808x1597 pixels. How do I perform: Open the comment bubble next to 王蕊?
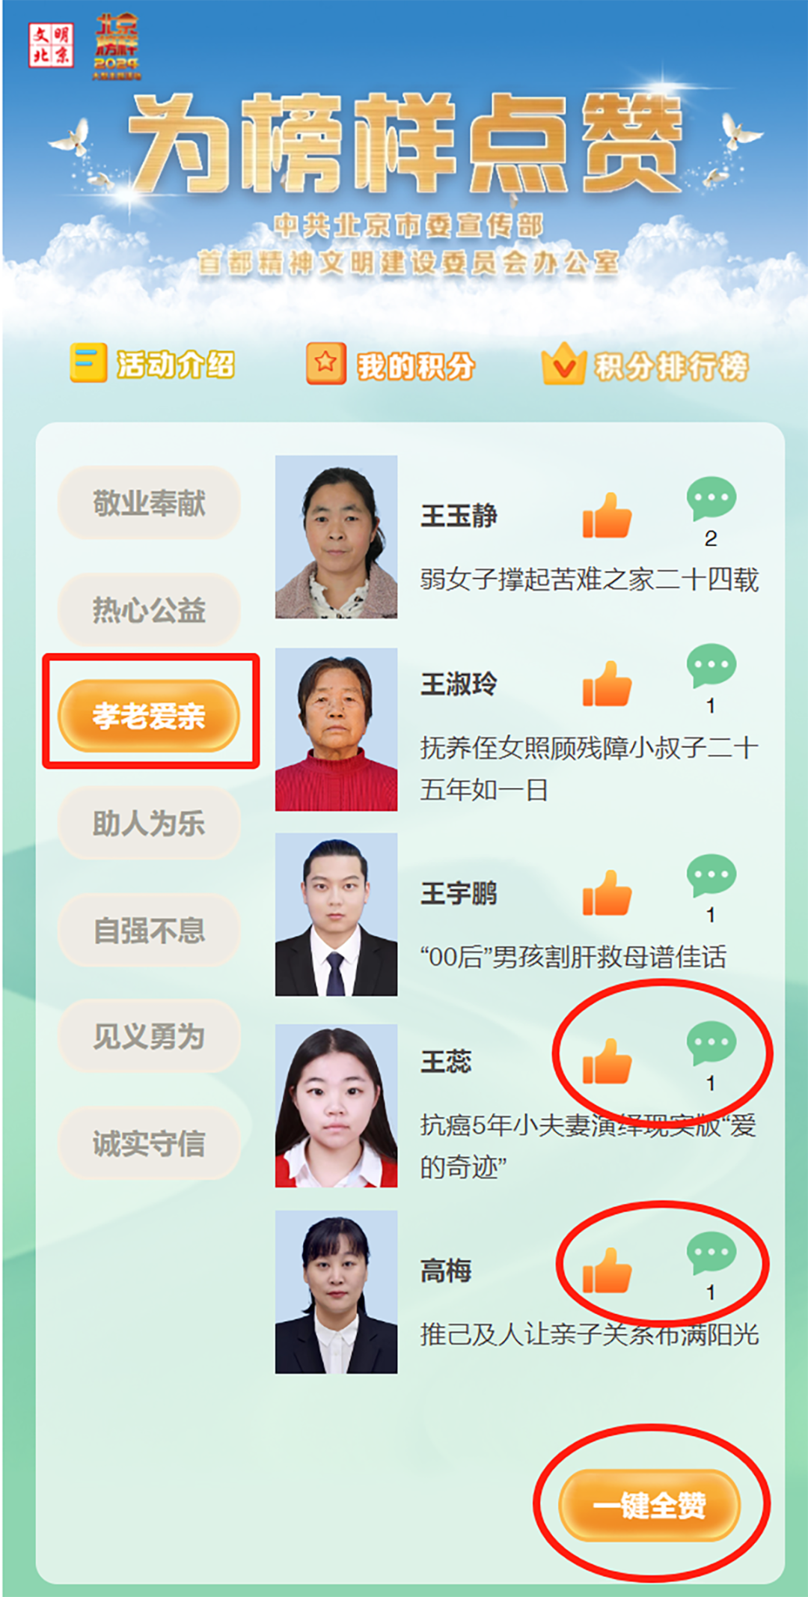pos(711,1043)
